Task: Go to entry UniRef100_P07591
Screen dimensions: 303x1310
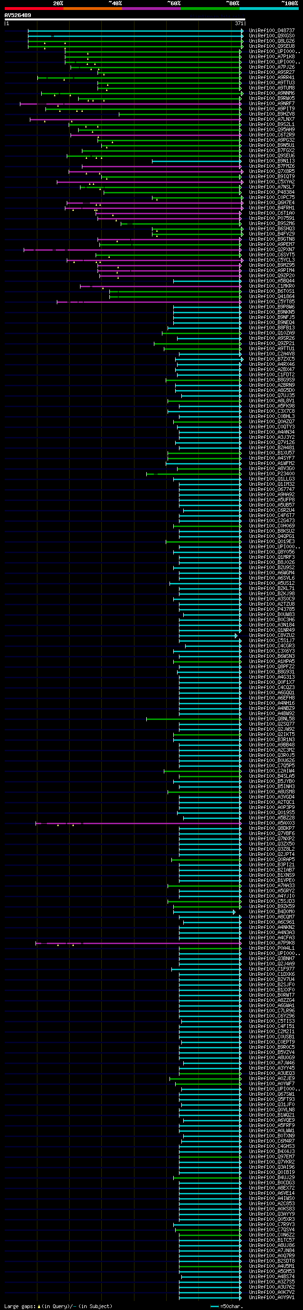Action: click(271, 218)
